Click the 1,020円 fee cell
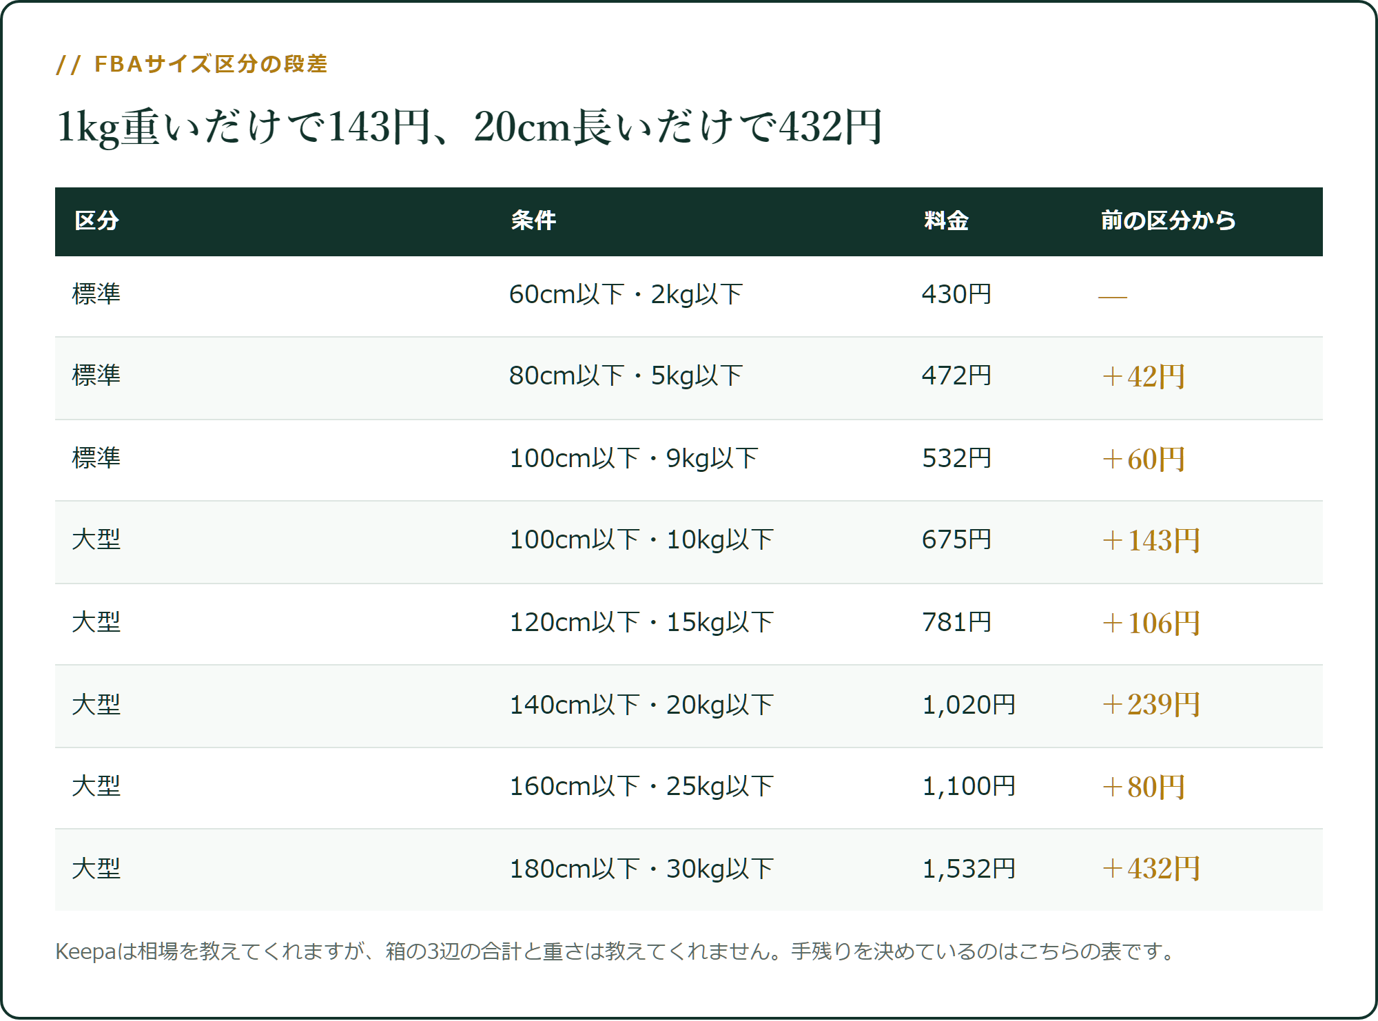Viewport: 1378px width, 1021px height. [x=969, y=705]
